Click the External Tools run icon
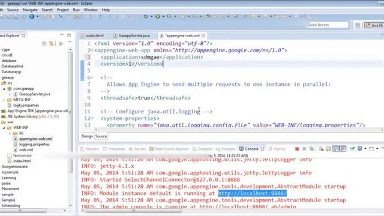The height and width of the screenshot is (216, 384). pyautogui.click(x=169, y=16)
